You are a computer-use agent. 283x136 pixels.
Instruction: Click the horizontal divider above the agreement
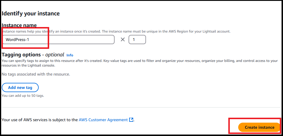(x=141, y=107)
